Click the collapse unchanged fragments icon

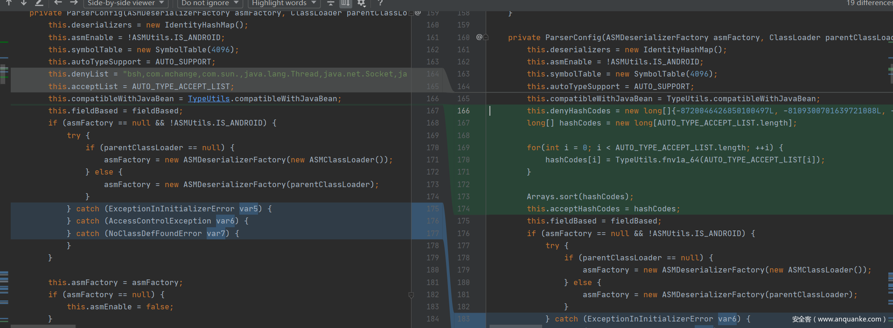[330, 3]
